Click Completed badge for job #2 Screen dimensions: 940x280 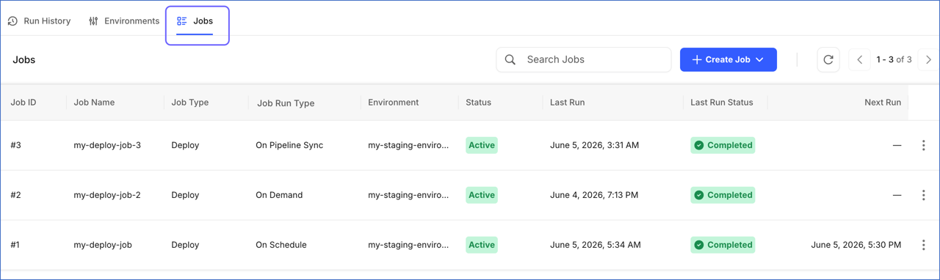[x=723, y=195]
